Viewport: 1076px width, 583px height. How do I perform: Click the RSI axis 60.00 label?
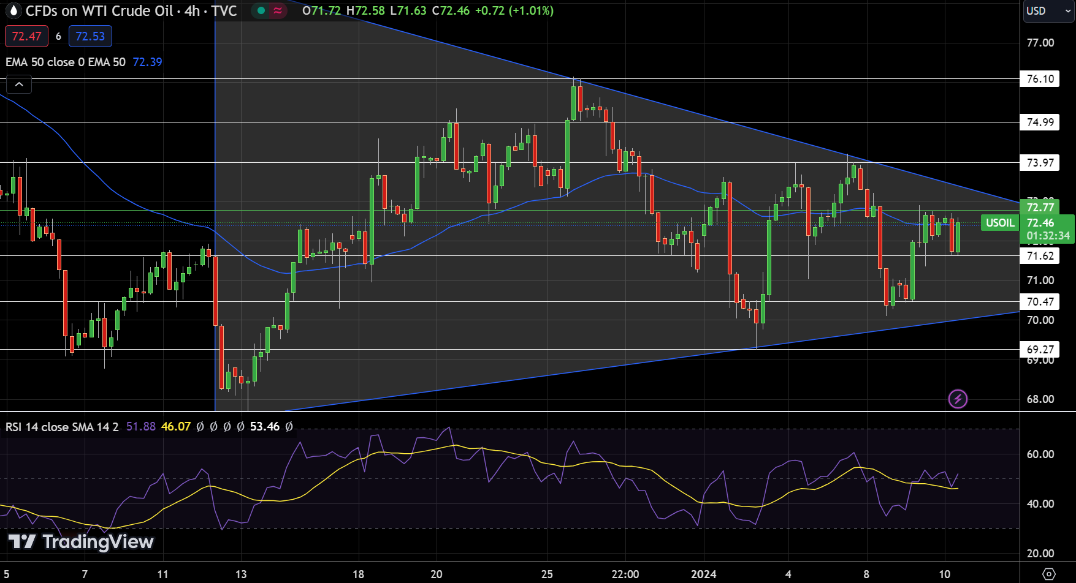point(1040,454)
